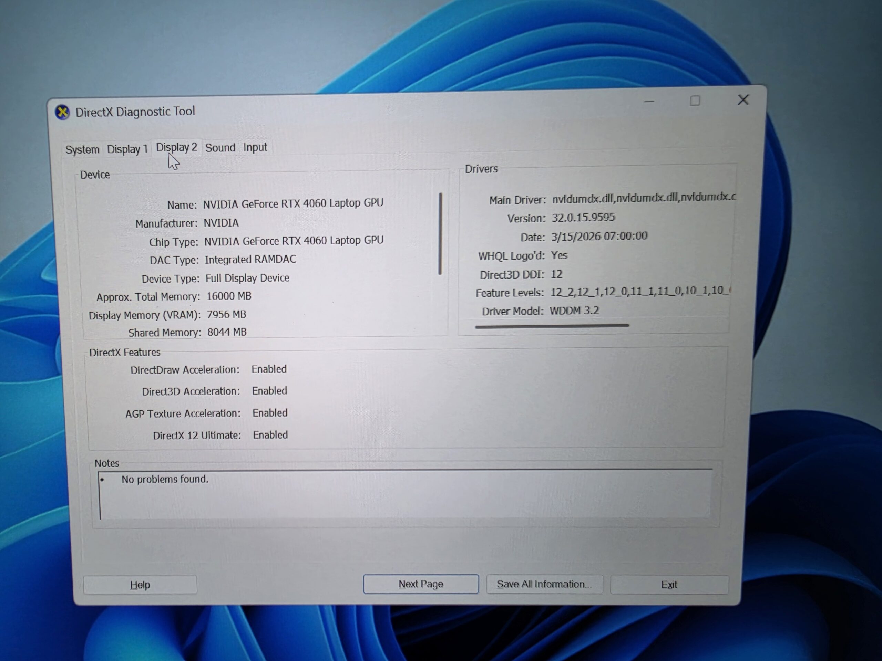
Task: Close the DirectX Diagnostic Tool window
Action: (x=743, y=99)
